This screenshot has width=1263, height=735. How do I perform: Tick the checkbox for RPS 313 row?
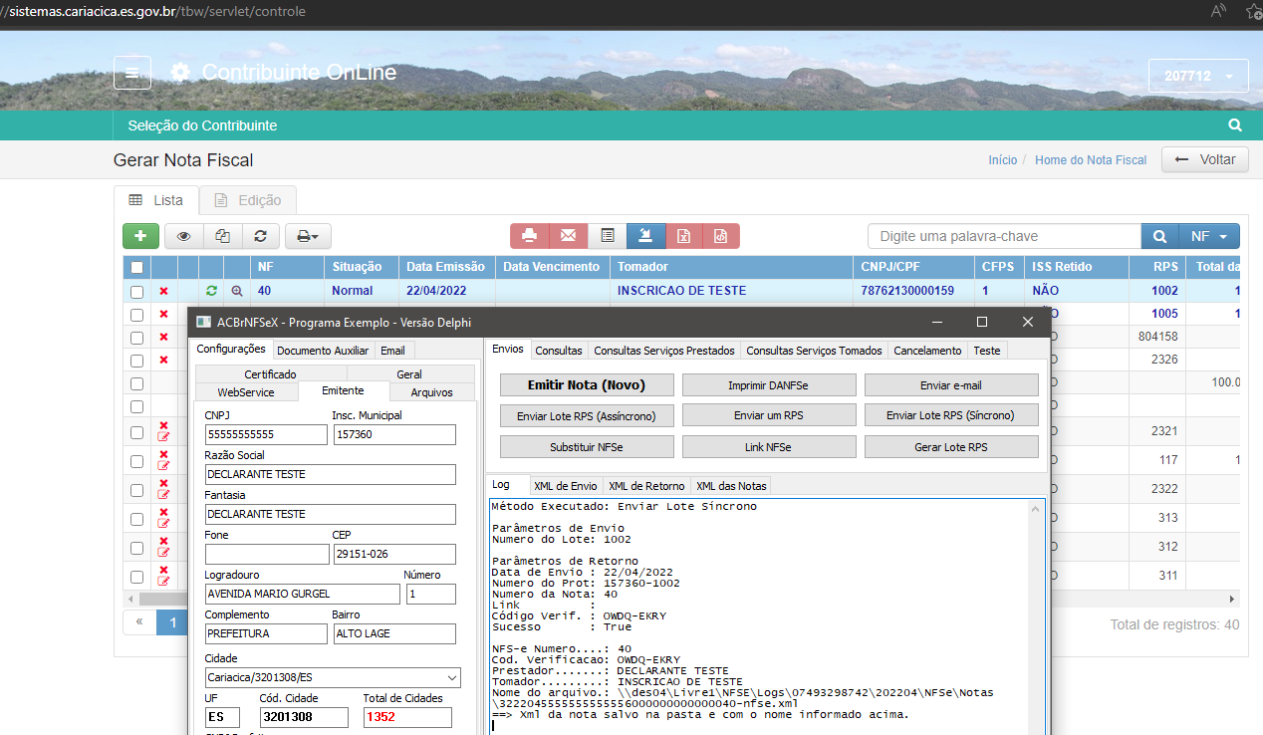[x=136, y=518]
